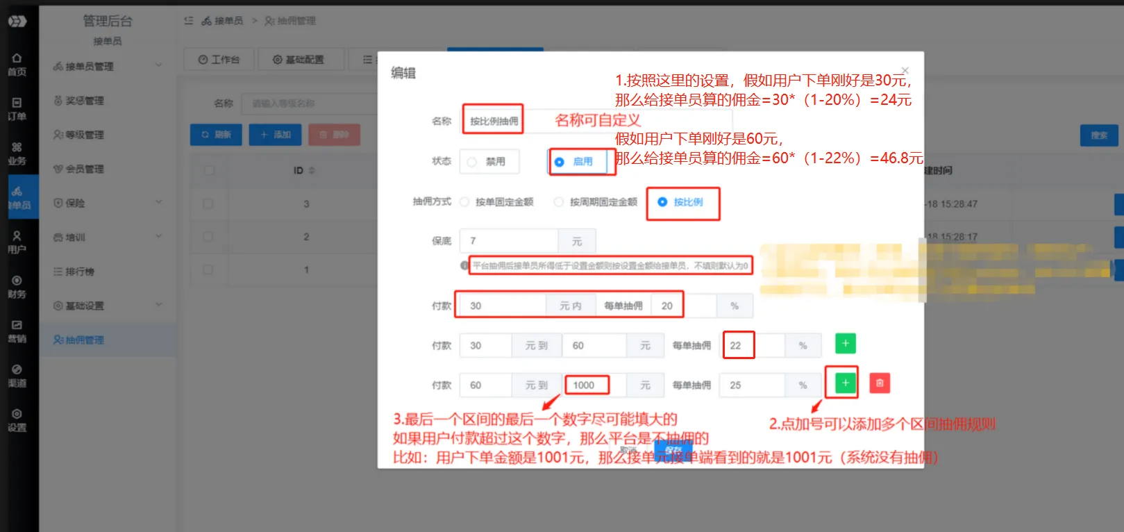The height and width of the screenshot is (532, 1124).
Task: Click the red trash delete rule icon
Action: (880, 383)
